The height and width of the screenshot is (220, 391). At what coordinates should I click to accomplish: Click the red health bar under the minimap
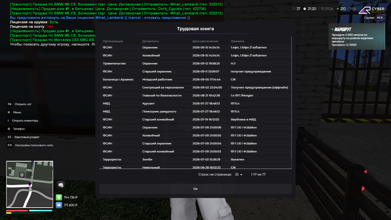coord(17,210)
